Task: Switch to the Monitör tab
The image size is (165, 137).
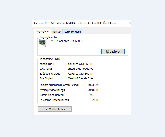Action: 56,32
